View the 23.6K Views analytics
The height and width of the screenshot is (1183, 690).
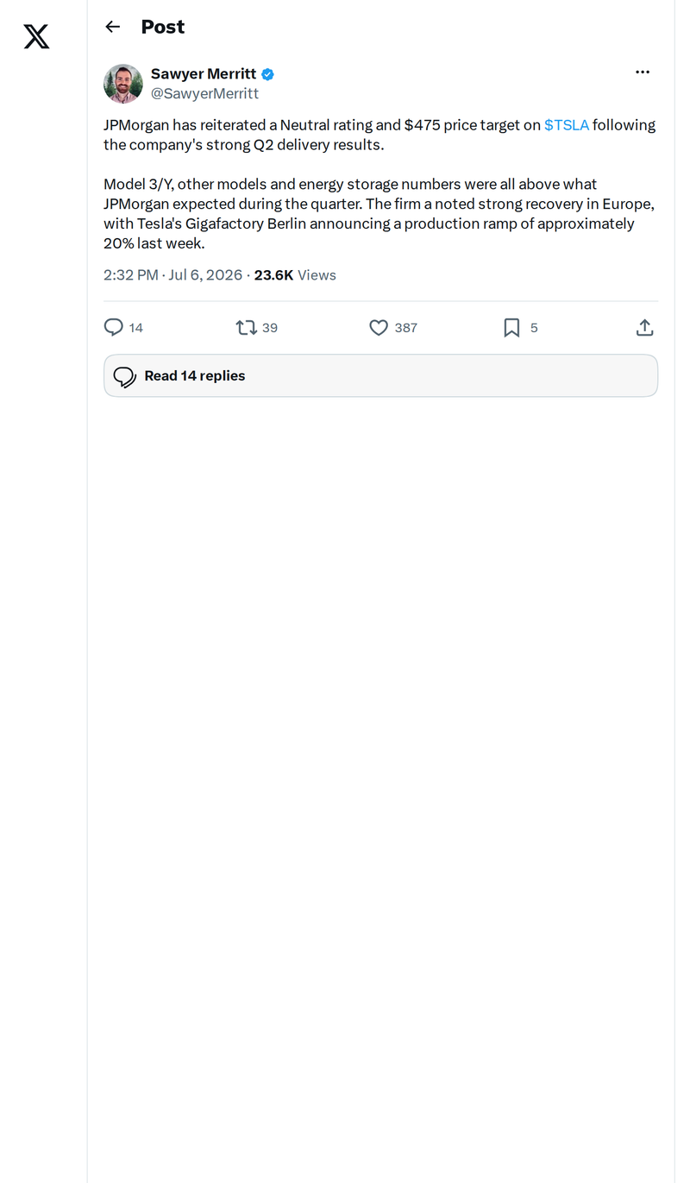point(295,275)
